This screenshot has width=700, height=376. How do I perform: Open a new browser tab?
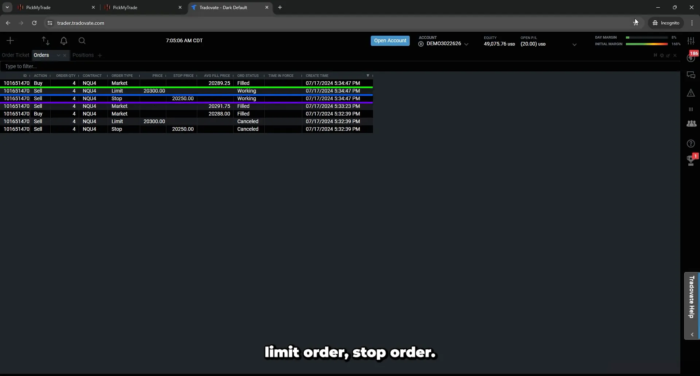point(280,7)
